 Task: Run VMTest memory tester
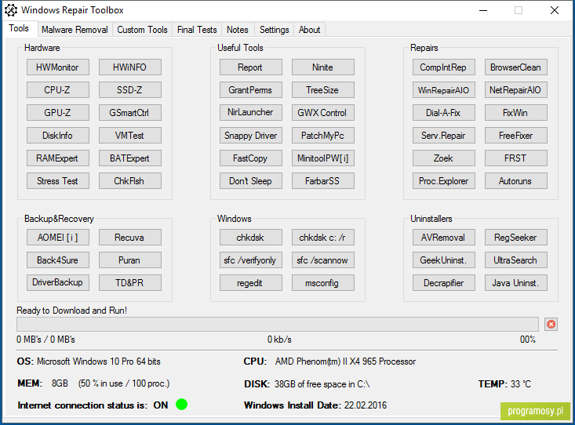129,136
